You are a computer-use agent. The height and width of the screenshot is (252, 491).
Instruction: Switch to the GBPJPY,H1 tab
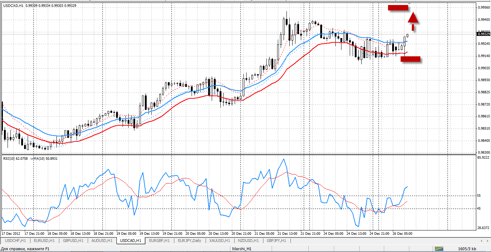tap(277, 241)
